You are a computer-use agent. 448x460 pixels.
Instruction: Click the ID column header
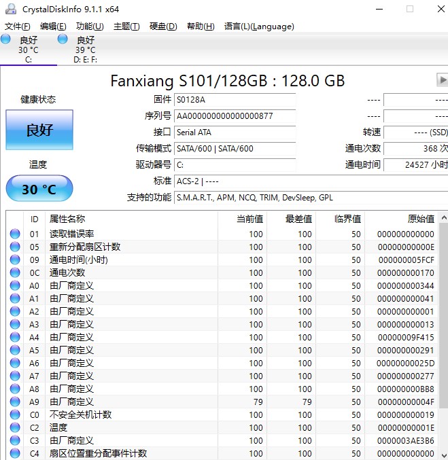[x=35, y=219]
